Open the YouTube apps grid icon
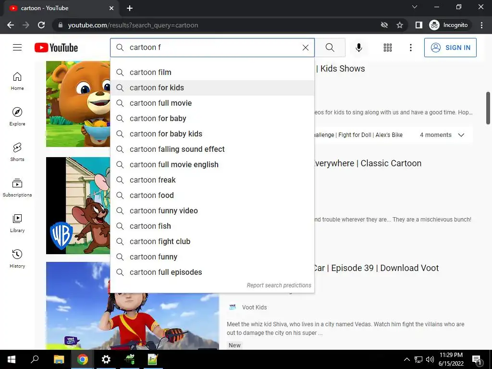 [388, 48]
